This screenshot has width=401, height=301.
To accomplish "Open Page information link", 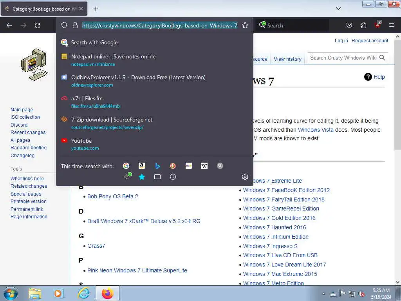I will (29, 216).
